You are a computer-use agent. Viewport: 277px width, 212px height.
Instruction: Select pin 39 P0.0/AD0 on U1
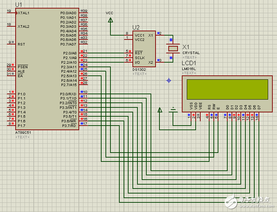[84, 11]
